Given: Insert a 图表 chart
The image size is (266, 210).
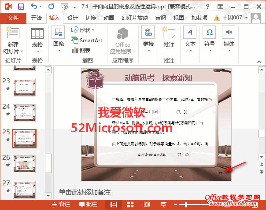Looking at the screenshot, I should point(81,50).
